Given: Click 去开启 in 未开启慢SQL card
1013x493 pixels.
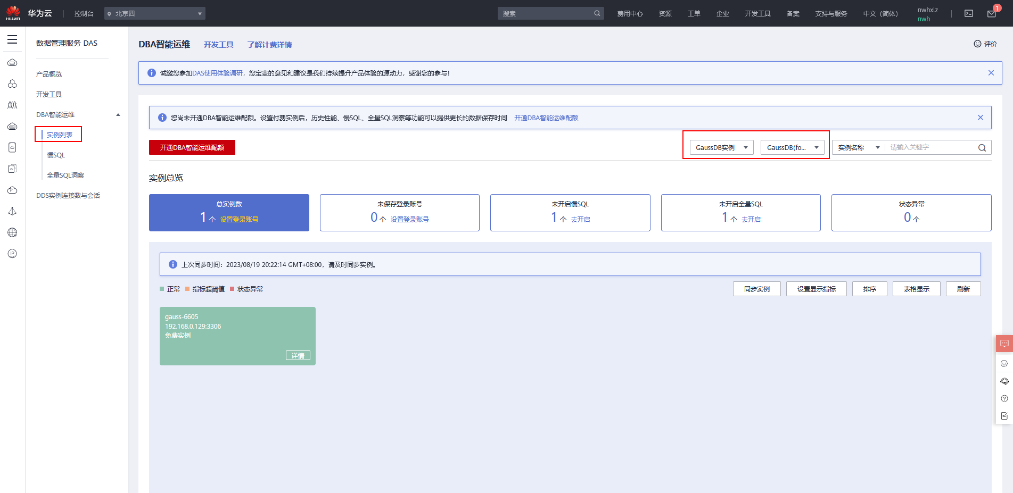Looking at the screenshot, I should [x=581, y=219].
